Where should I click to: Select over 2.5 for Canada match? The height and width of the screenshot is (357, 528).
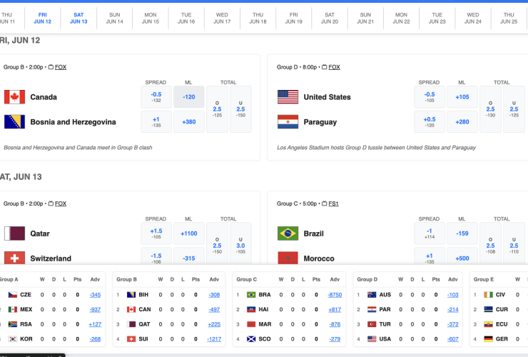click(x=217, y=109)
